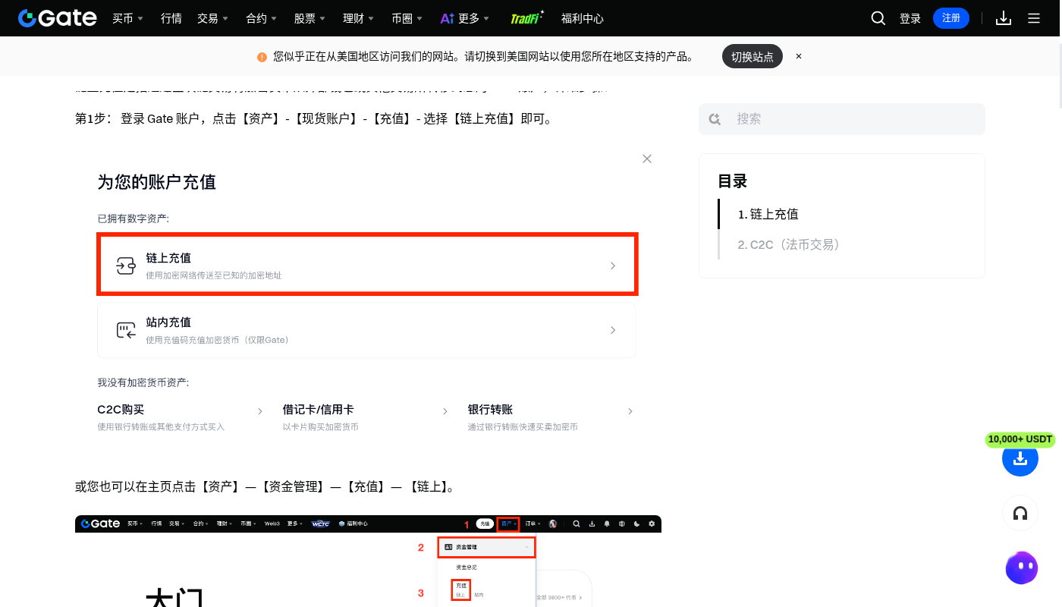
Task: Click the 目录 heading
Action: (x=733, y=181)
